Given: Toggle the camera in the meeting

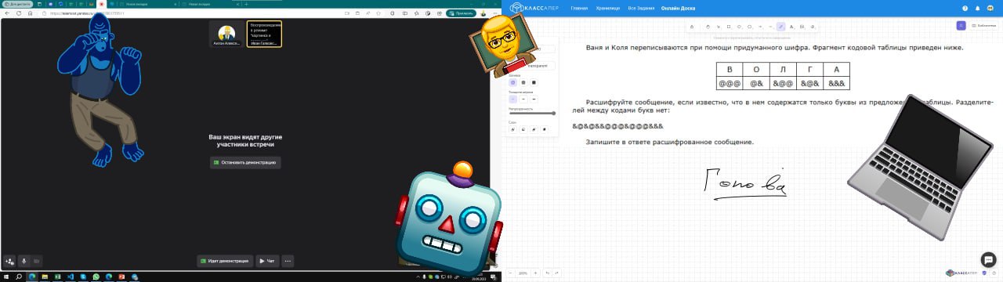Looking at the screenshot, I should 36,261.
